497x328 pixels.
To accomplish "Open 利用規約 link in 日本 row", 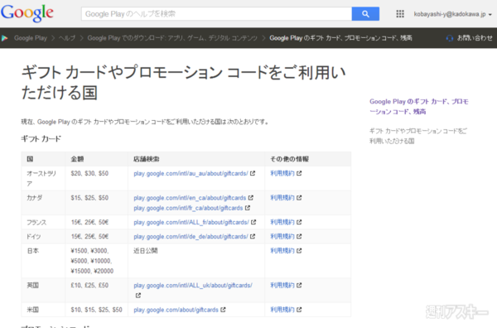I will point(282,251).
